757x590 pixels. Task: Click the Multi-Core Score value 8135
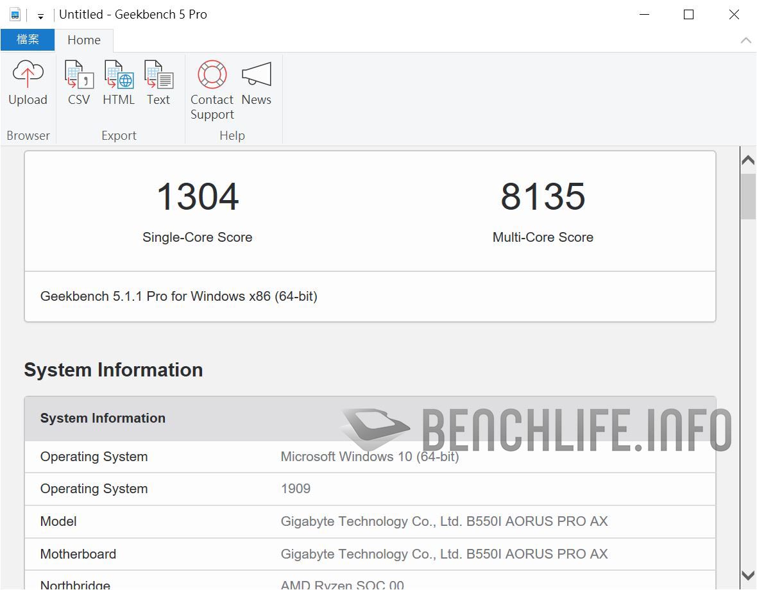543,197
